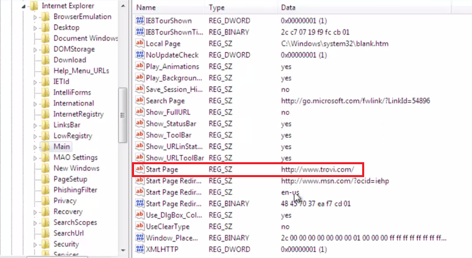Click the IE8TourShown DWORD value icon

coord(140,21)
